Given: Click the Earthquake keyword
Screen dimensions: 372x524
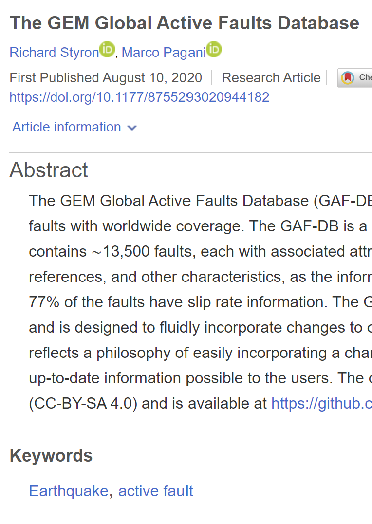Looking at the screenshot, I should coord(68,491).
